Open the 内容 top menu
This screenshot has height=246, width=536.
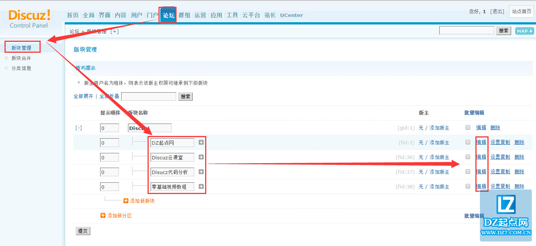120,15
